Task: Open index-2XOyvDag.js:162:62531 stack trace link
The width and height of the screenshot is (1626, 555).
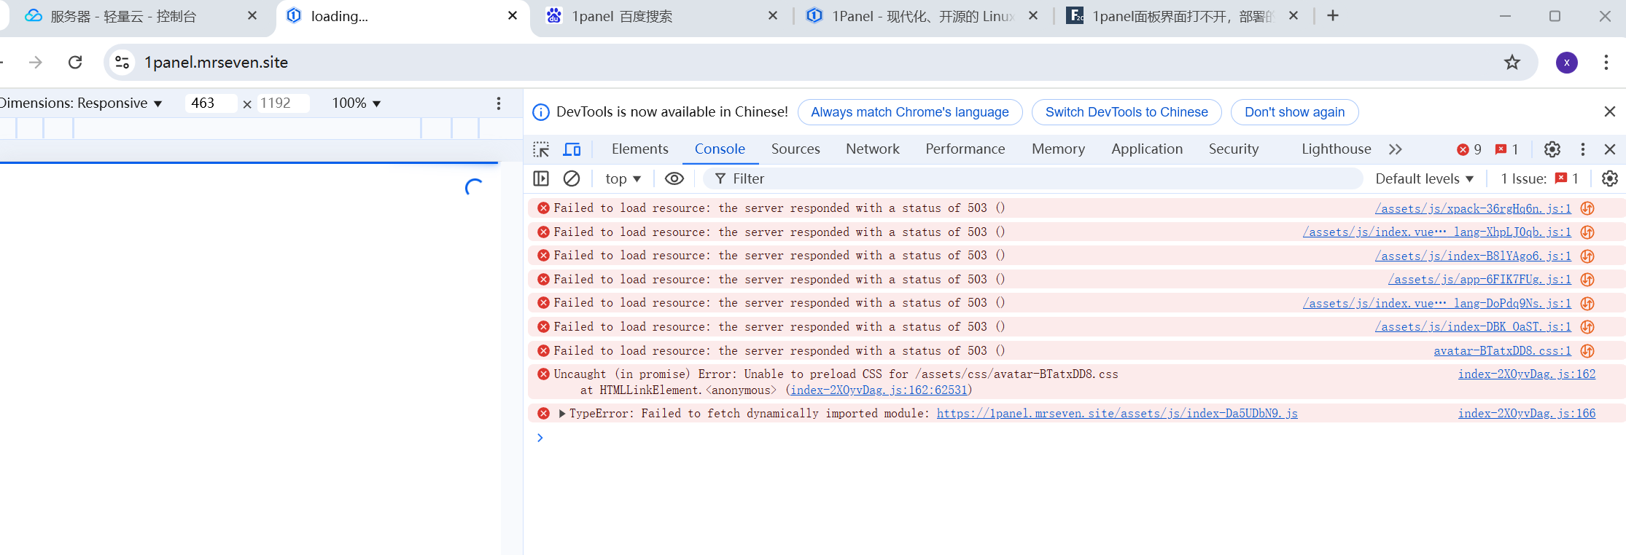Action: coord(879,390)
